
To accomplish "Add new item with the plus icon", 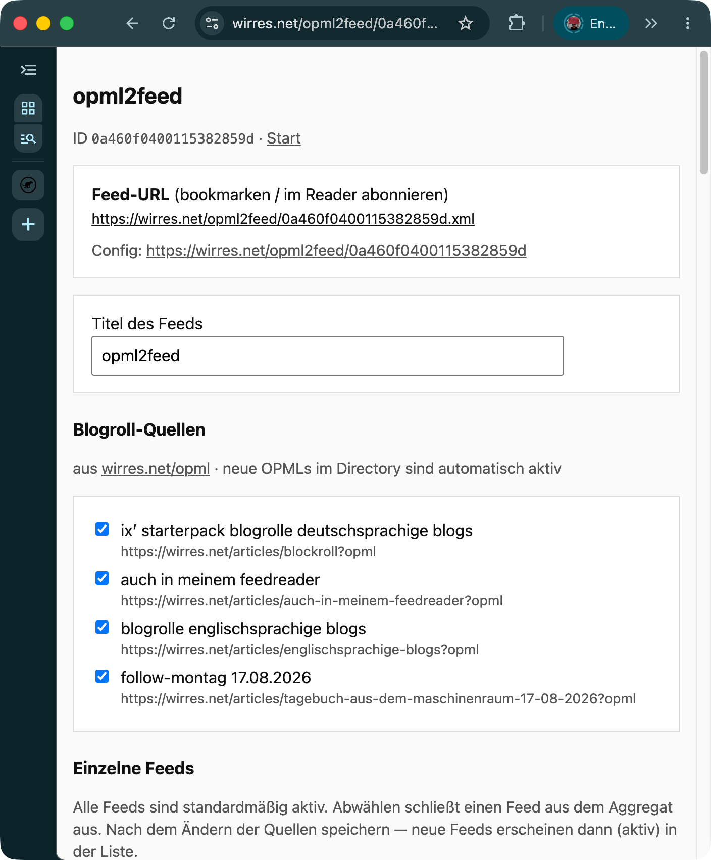I will (x=28, y=224).
